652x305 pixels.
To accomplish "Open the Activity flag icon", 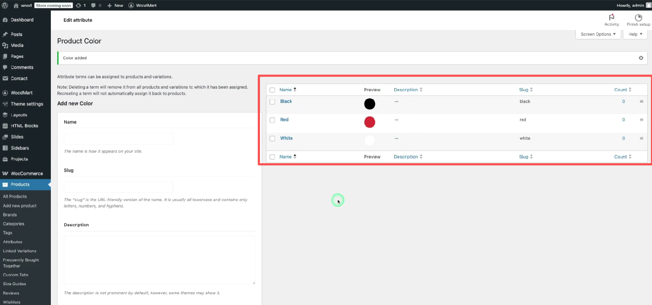I will (612, 20).
